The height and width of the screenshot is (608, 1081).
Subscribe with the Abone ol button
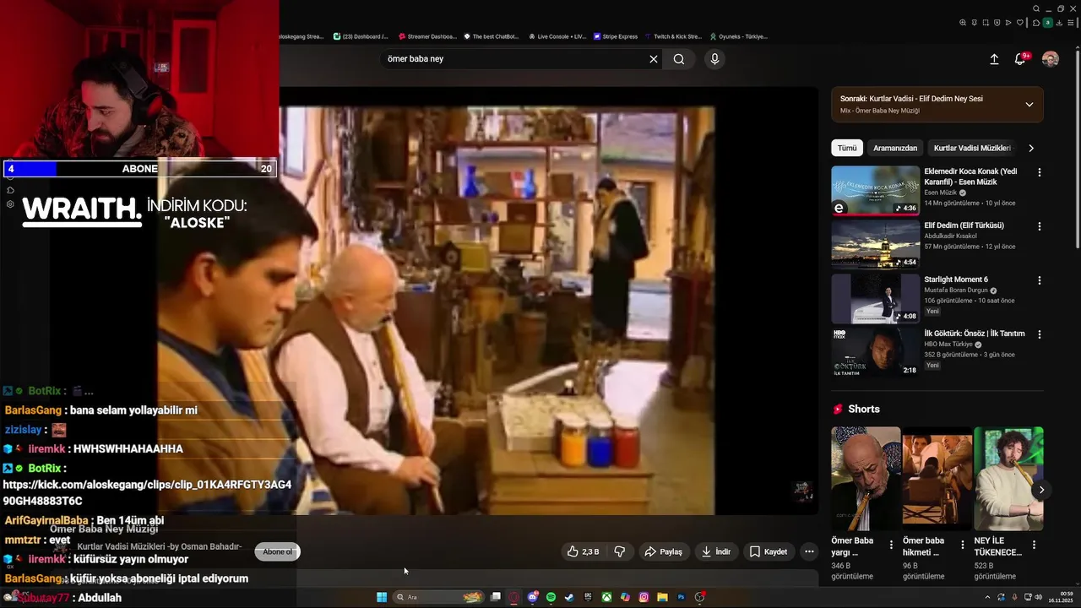[277, 551]
